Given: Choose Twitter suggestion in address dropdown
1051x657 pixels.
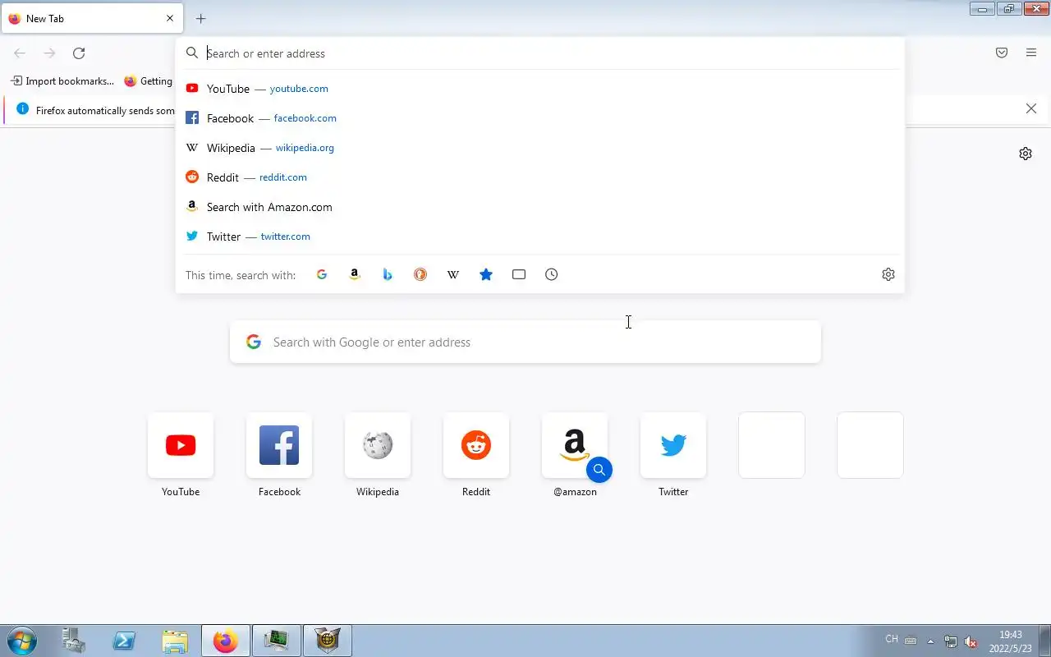Looking at the screenshot, I should (x=540, y=237).
